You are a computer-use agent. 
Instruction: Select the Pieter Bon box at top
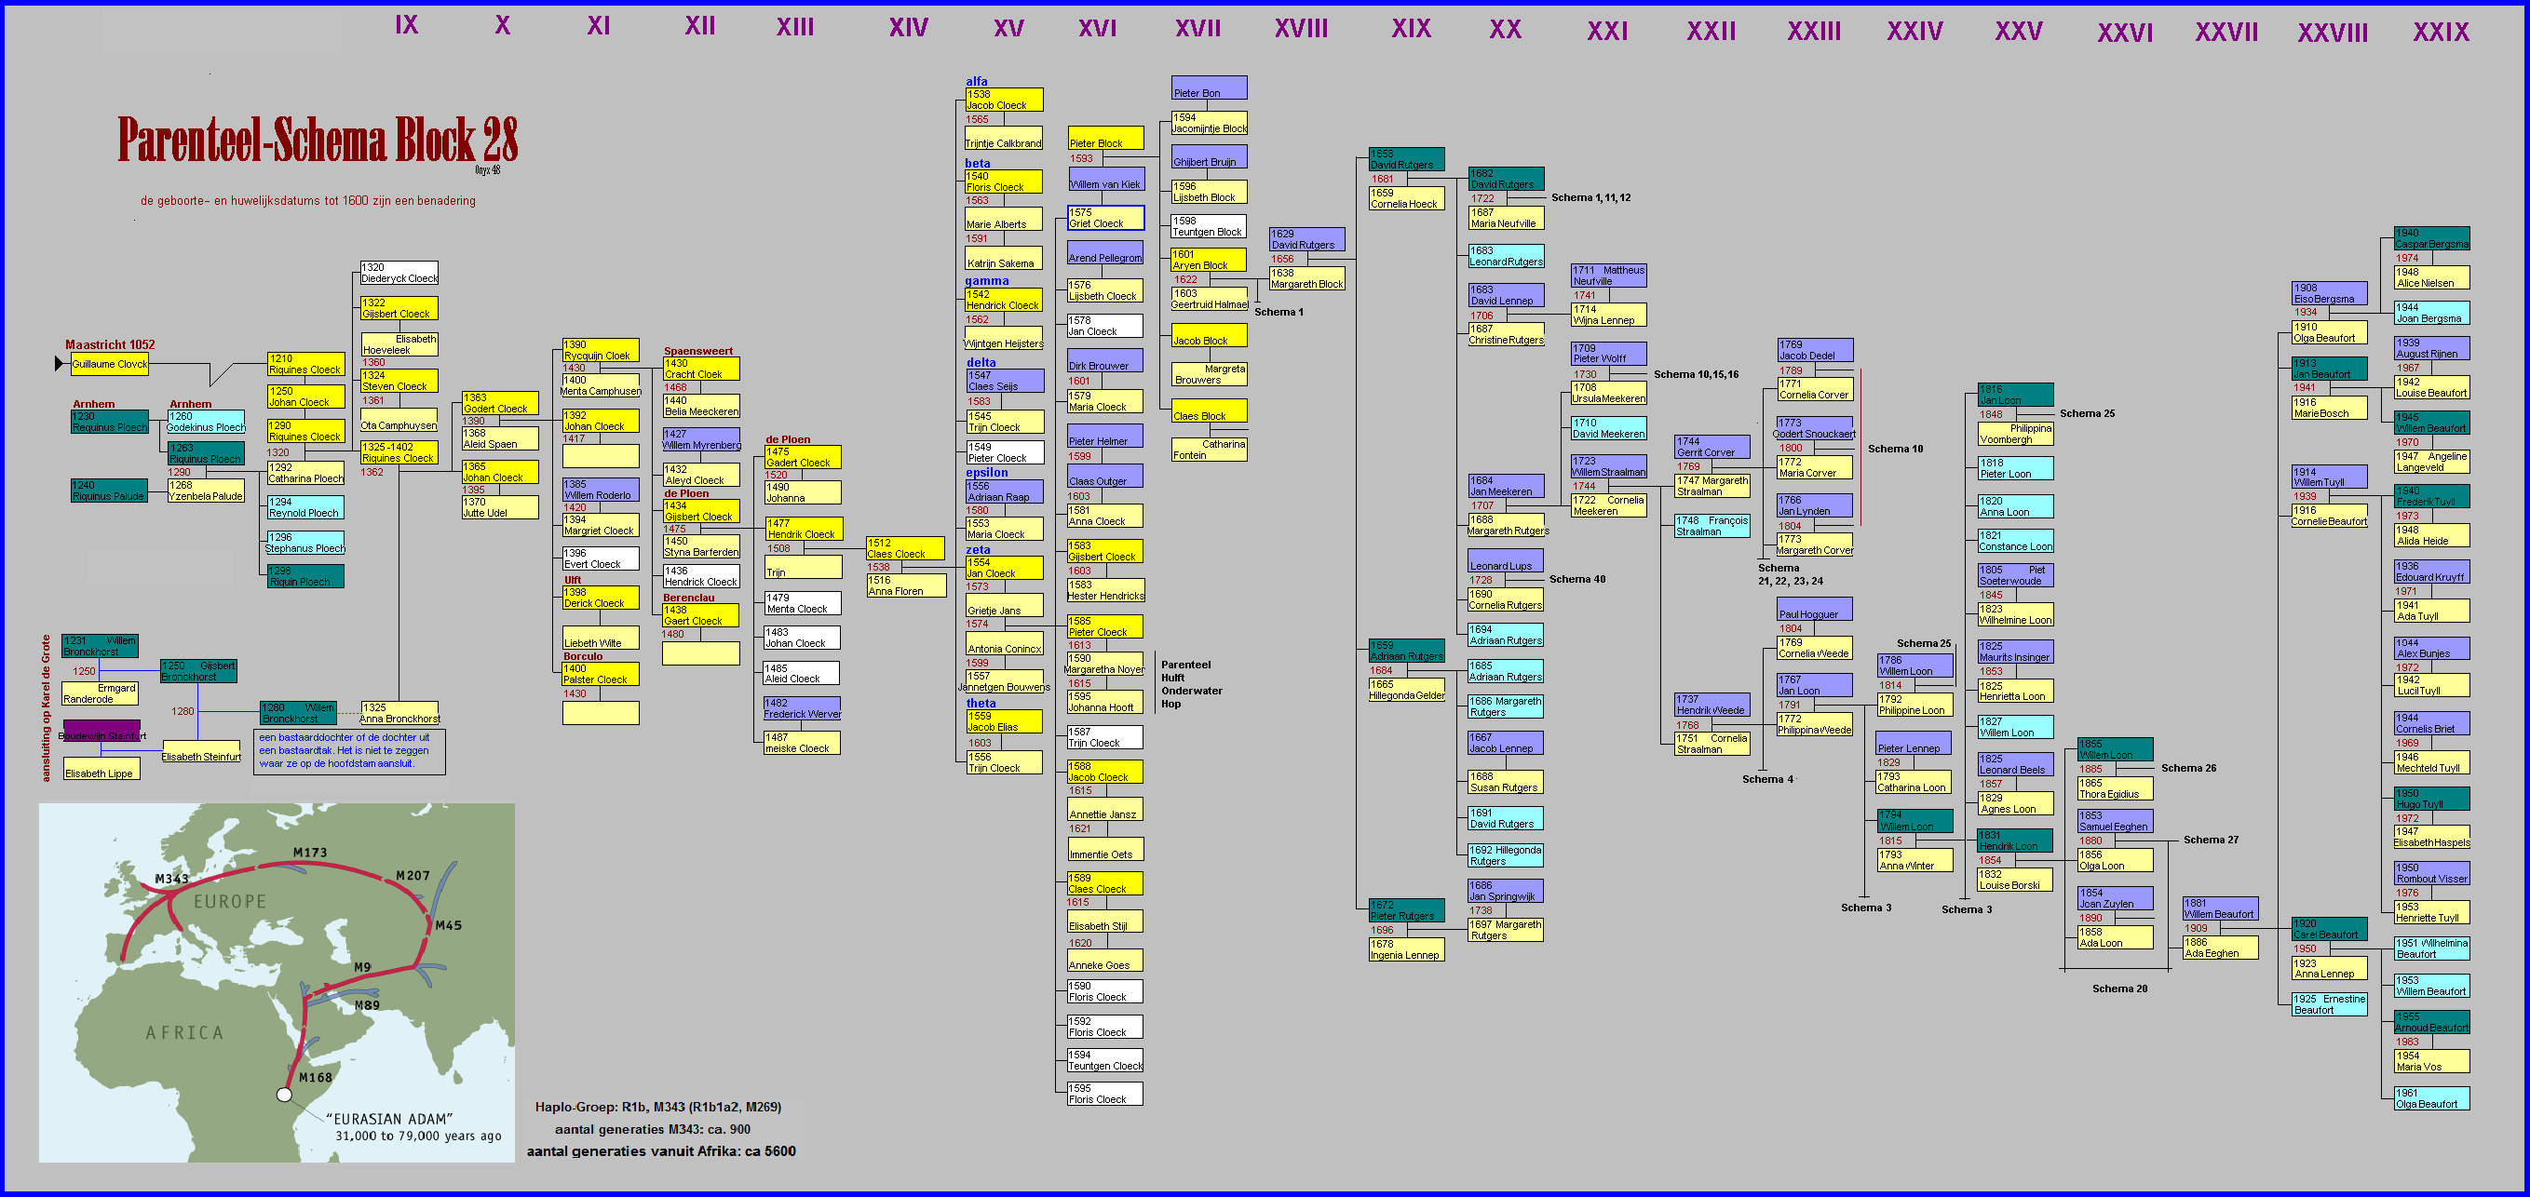click(x=1208, y=88)
